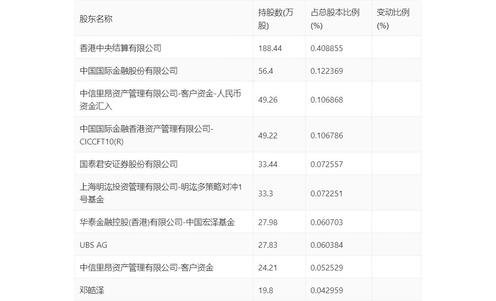Click the 0.106786 percentage cell
Image resolution: width=496 pixels, height=301 pixels.
(x=326, y=136)
